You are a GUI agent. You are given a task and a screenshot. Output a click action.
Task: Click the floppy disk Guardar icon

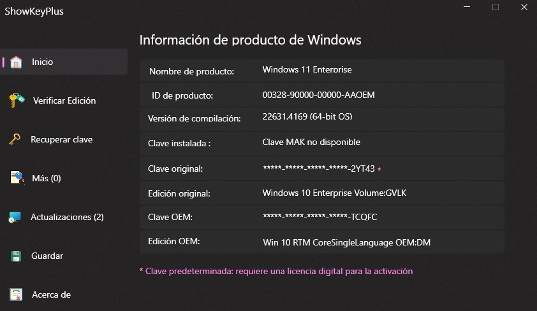[16, 256]
